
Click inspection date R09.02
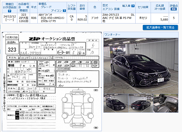pos(82,20)
